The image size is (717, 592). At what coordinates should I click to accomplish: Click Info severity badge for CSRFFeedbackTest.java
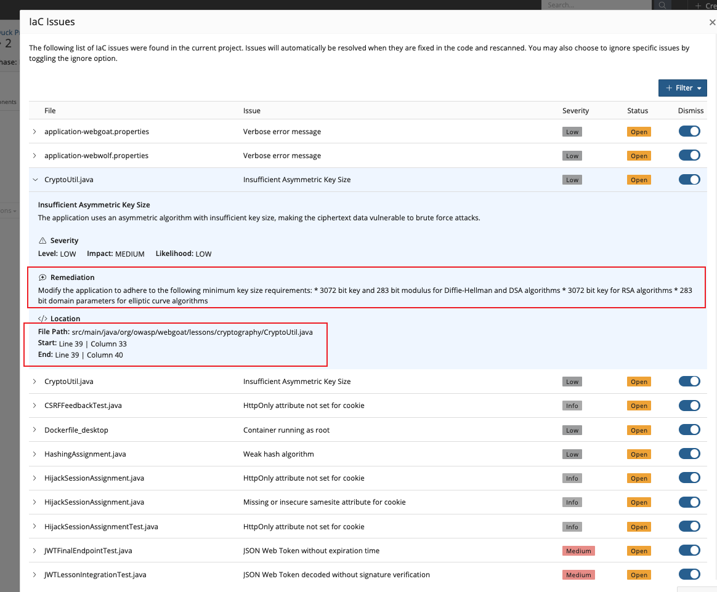point(572,406)
